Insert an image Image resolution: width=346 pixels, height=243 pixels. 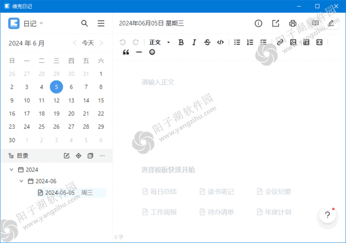click(x=293, y=42)
